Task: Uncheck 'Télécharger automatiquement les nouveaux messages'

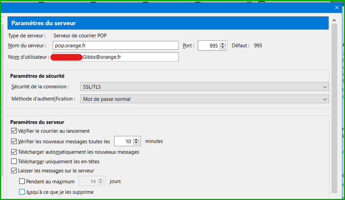Action: tap(14, 152)
